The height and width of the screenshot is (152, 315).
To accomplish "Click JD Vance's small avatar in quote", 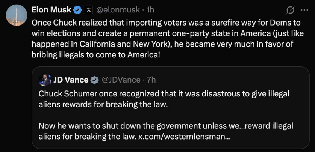I will click(x=45, y=80).
